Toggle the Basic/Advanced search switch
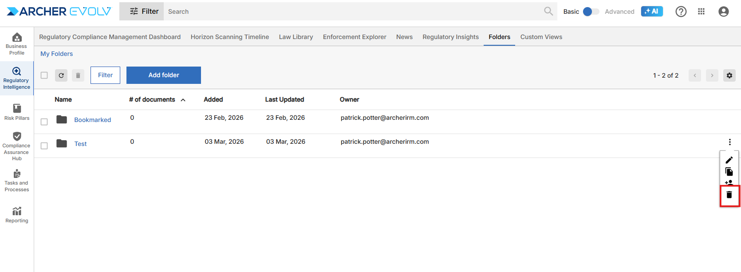The image size is (741, 272). (590, 12)
